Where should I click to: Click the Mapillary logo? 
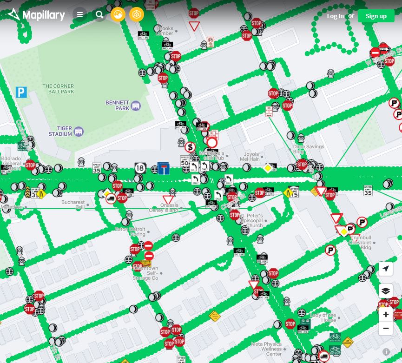coord(36,14)
